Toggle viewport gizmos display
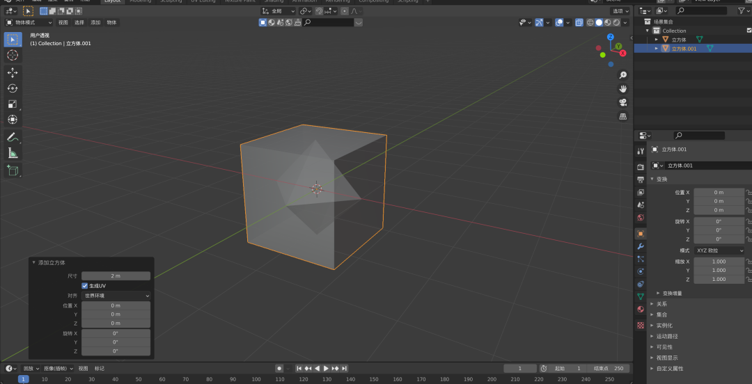The image size is (752, 384). tap(539, 22)
